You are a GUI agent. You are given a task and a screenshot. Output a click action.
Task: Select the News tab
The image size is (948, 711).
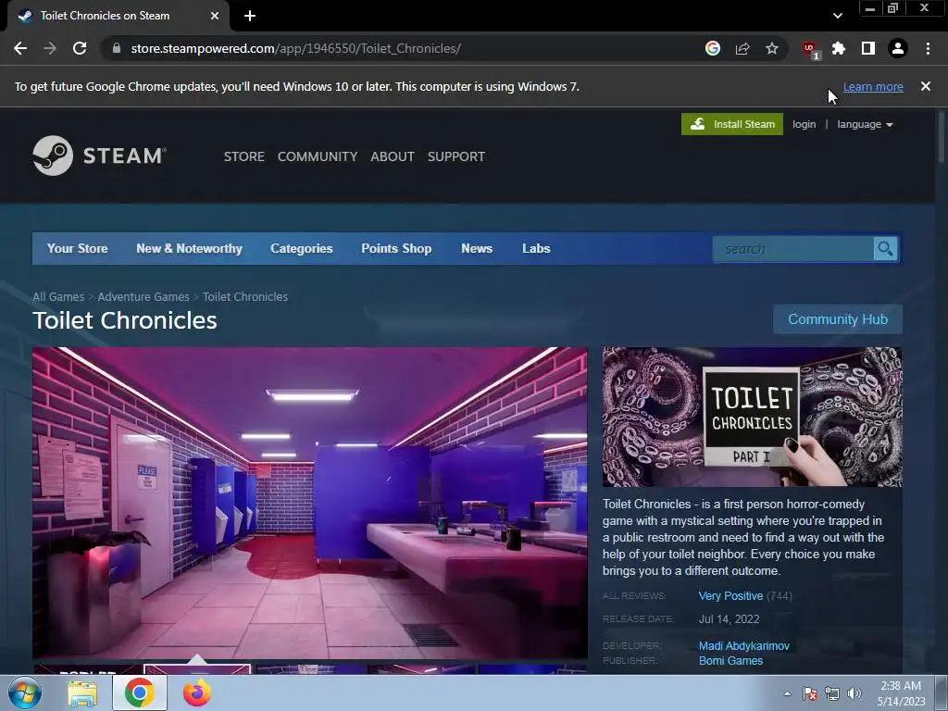pos(477,248)
